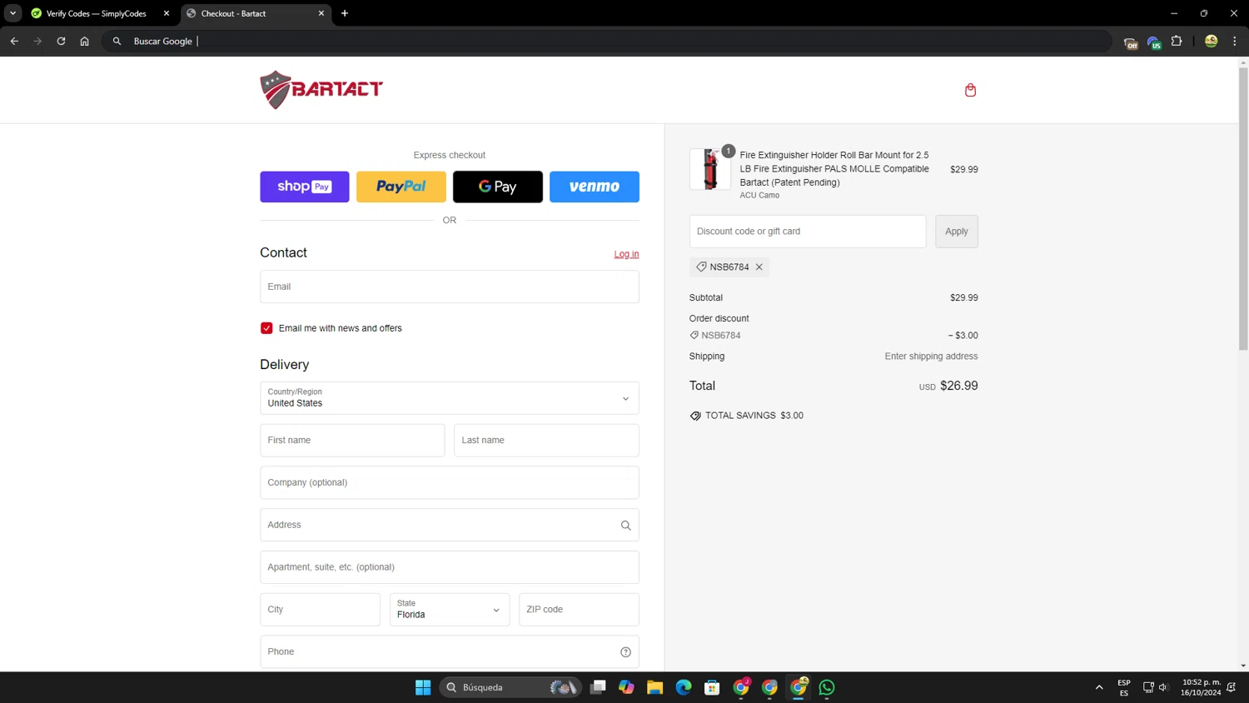Click the Log in link
The image size is (1249, 703).
pos(626,254)
